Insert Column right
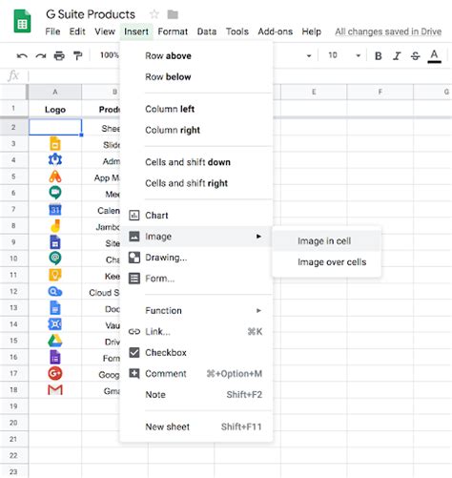 tap(196, 130)
